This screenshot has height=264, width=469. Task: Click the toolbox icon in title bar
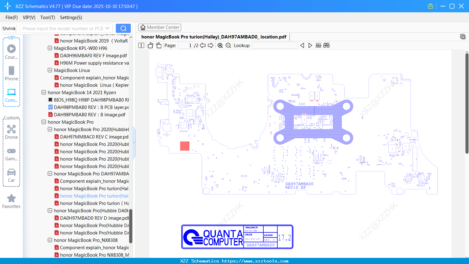pos(431,6)
